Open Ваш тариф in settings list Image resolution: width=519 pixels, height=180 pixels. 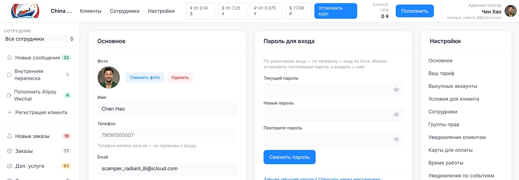[x=441, y=73]
